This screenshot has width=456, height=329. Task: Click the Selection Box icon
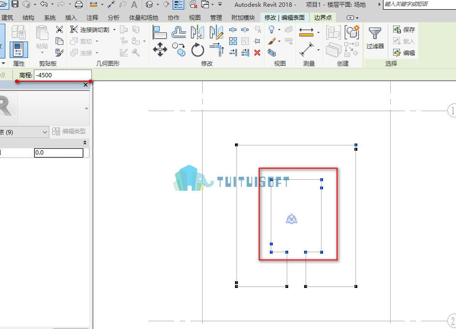click(x=272, y=53)
